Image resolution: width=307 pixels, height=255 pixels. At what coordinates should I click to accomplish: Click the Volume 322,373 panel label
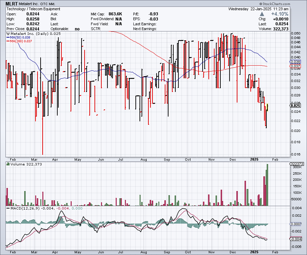(26, 164)
